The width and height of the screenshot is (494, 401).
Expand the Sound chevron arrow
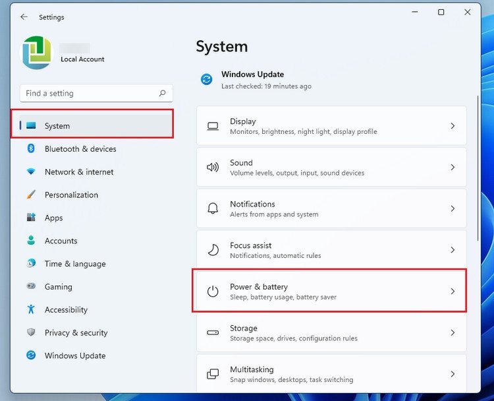[x=453, y=168]
